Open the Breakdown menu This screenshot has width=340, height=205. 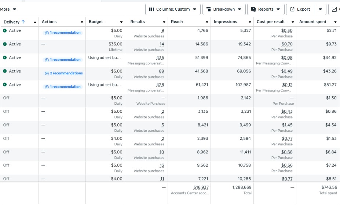223,10
